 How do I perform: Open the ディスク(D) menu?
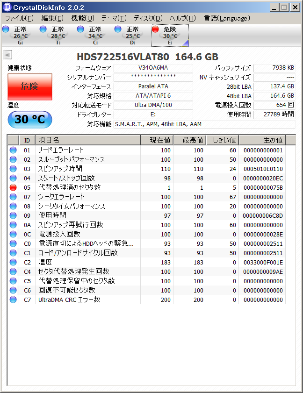(148, 18)
